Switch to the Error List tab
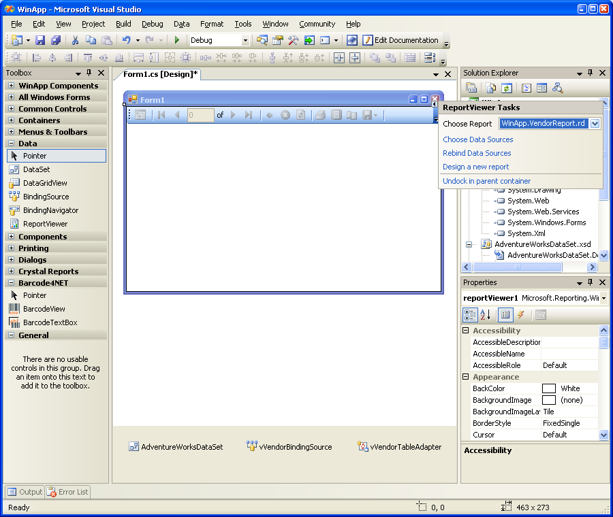 (67, 492)
